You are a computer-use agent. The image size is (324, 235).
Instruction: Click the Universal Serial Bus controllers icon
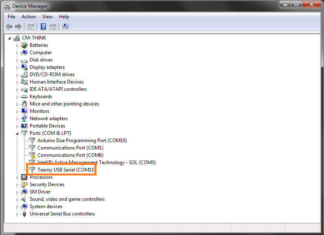click(24, 214)
